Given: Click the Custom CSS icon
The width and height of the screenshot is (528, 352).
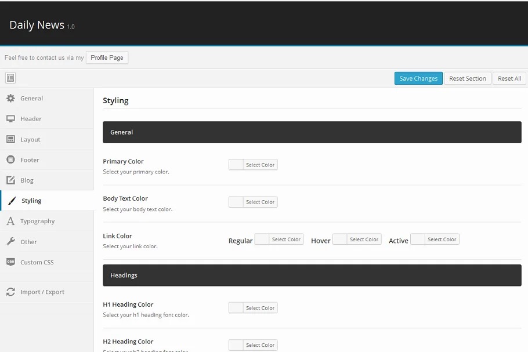Looking at the screenshot, I should [x=10, y=262].
